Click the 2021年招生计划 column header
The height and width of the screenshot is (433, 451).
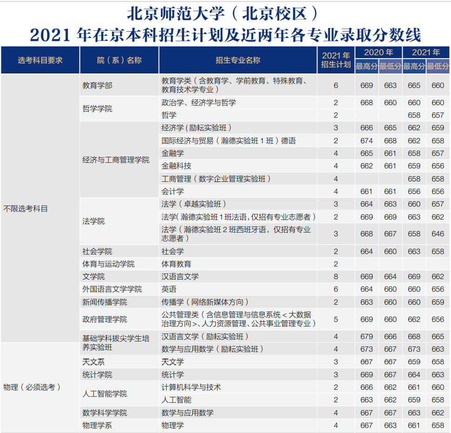[336, 60]
